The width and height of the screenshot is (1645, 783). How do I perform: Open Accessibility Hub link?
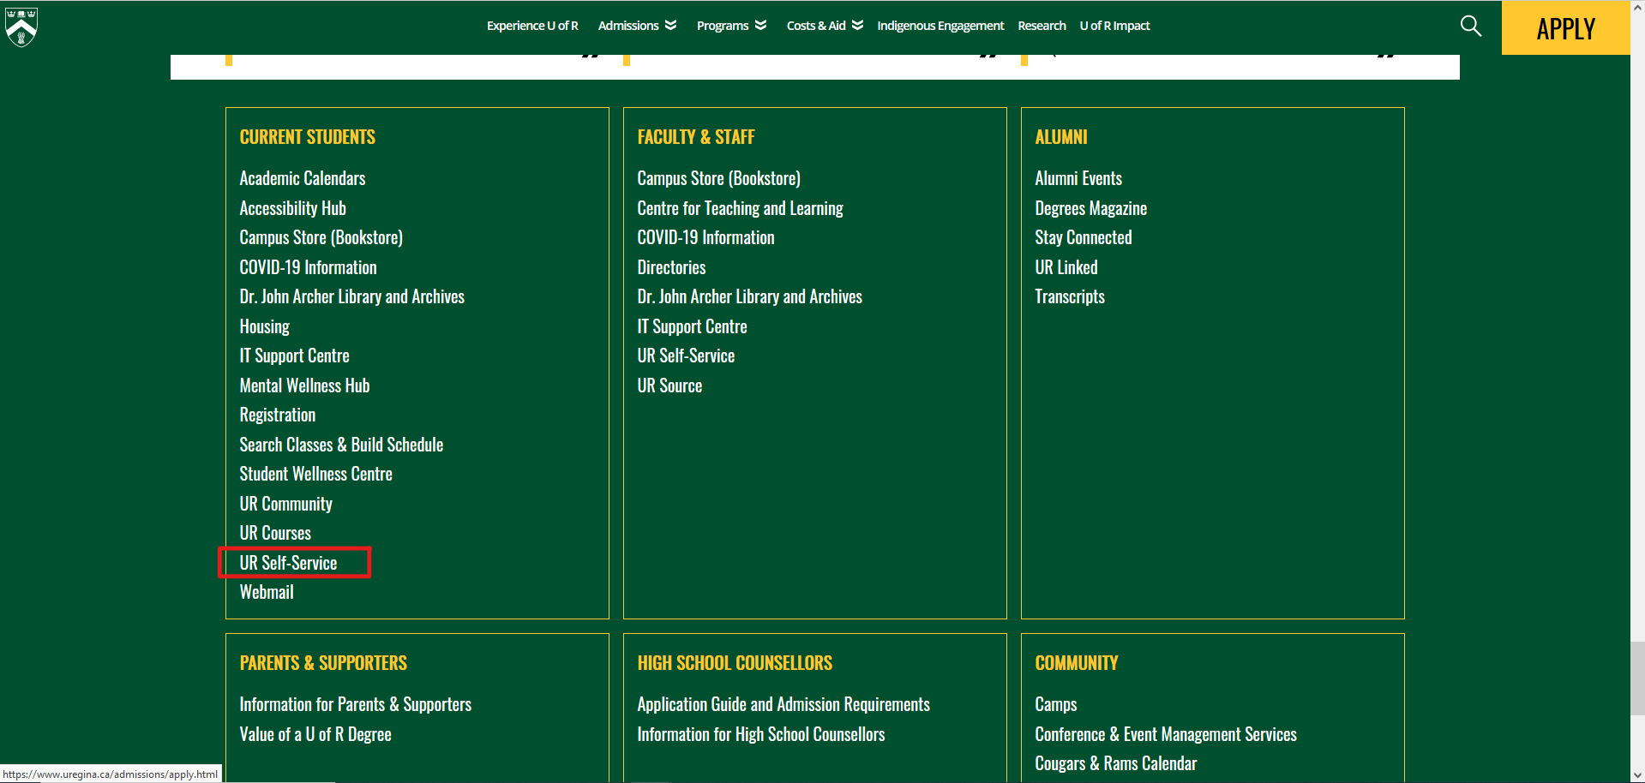(293, 208)
